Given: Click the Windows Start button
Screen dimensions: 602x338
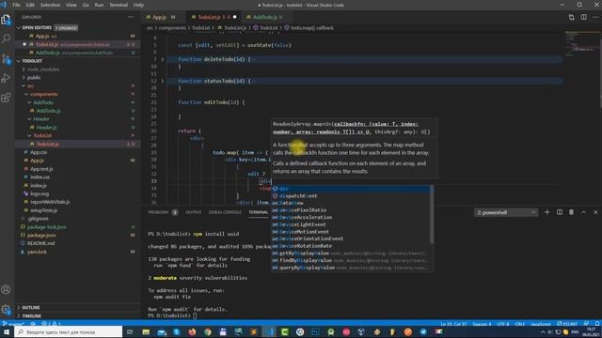Looking at the screenshot, I should pyautogui.click(x=7, y=331).
